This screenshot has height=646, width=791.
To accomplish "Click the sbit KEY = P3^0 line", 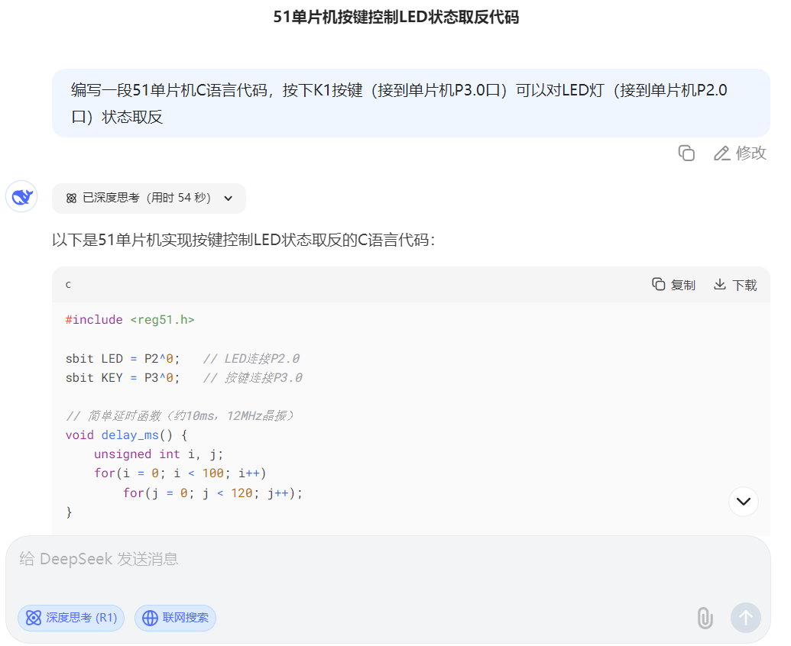I will (x=184, y=378).
